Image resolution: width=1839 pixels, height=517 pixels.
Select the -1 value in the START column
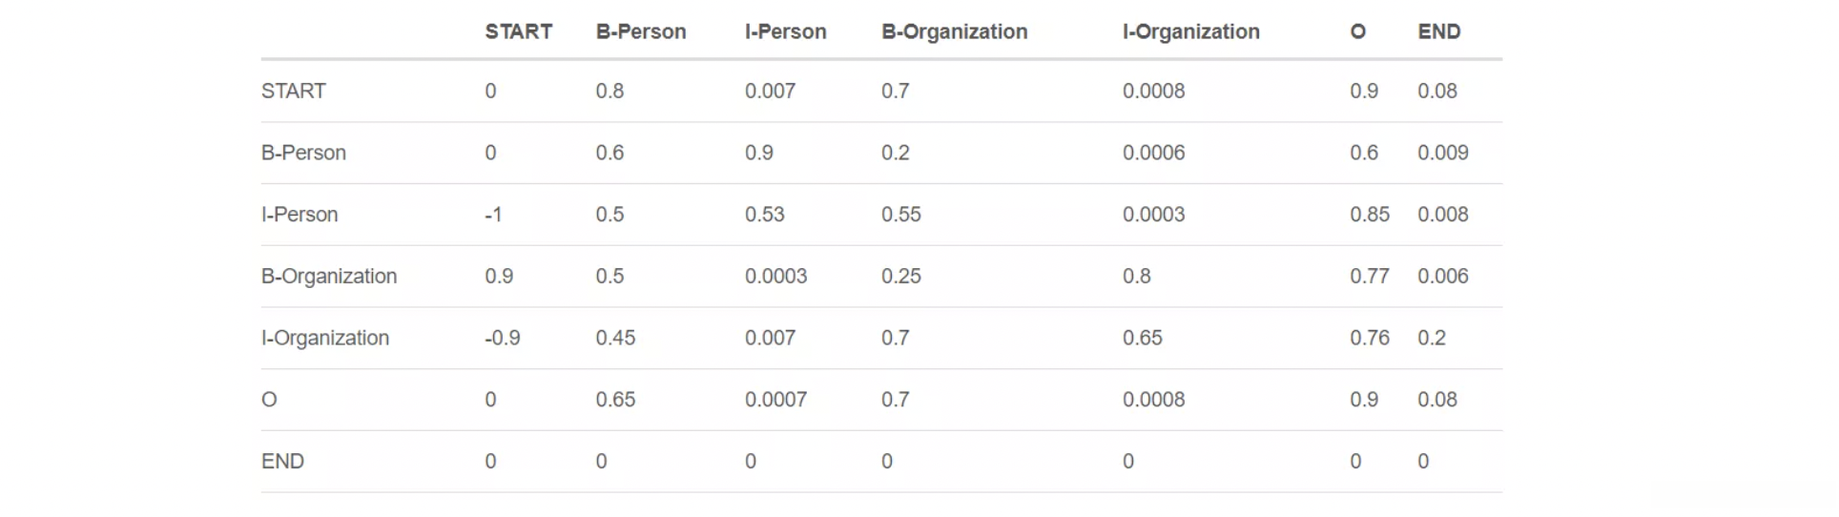(493, 215)
